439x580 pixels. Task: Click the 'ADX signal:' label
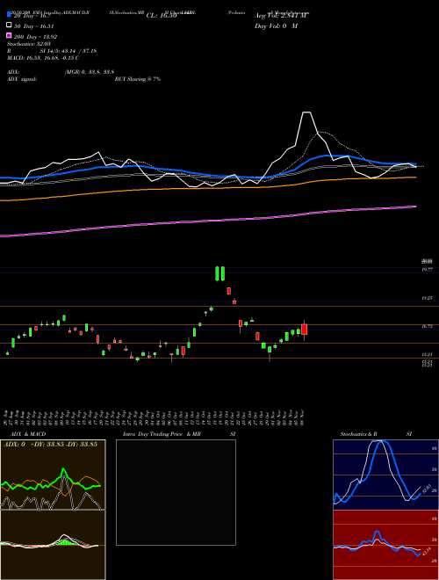(x=21, y=79)
